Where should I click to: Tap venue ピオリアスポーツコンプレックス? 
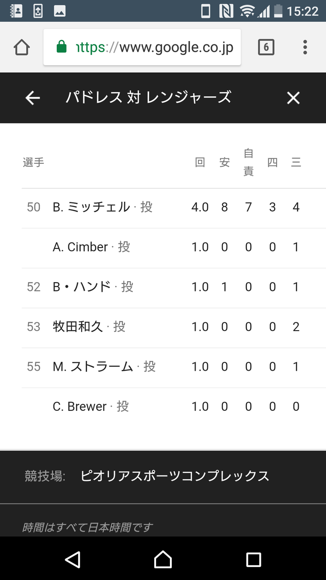(x=175, y=476)
